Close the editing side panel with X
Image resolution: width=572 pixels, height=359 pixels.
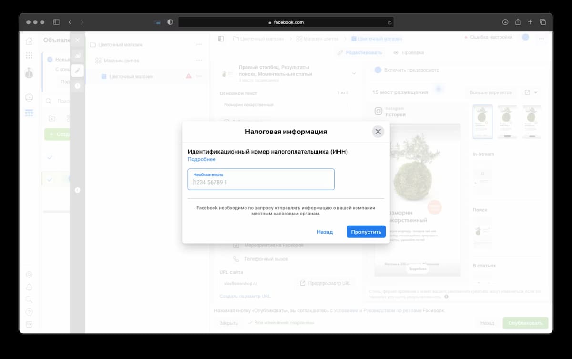coord(78,40)
